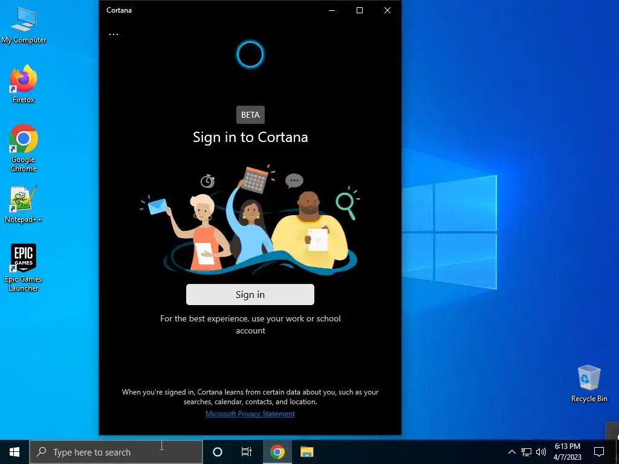Click the Cortana blue ring logo
The width and height of the screenshot is (619, 464).
[250, 54]
